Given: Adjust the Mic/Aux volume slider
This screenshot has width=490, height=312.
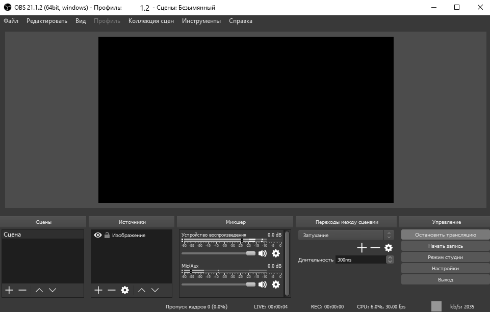Looking at the screenshot, I should coord(250,285).
